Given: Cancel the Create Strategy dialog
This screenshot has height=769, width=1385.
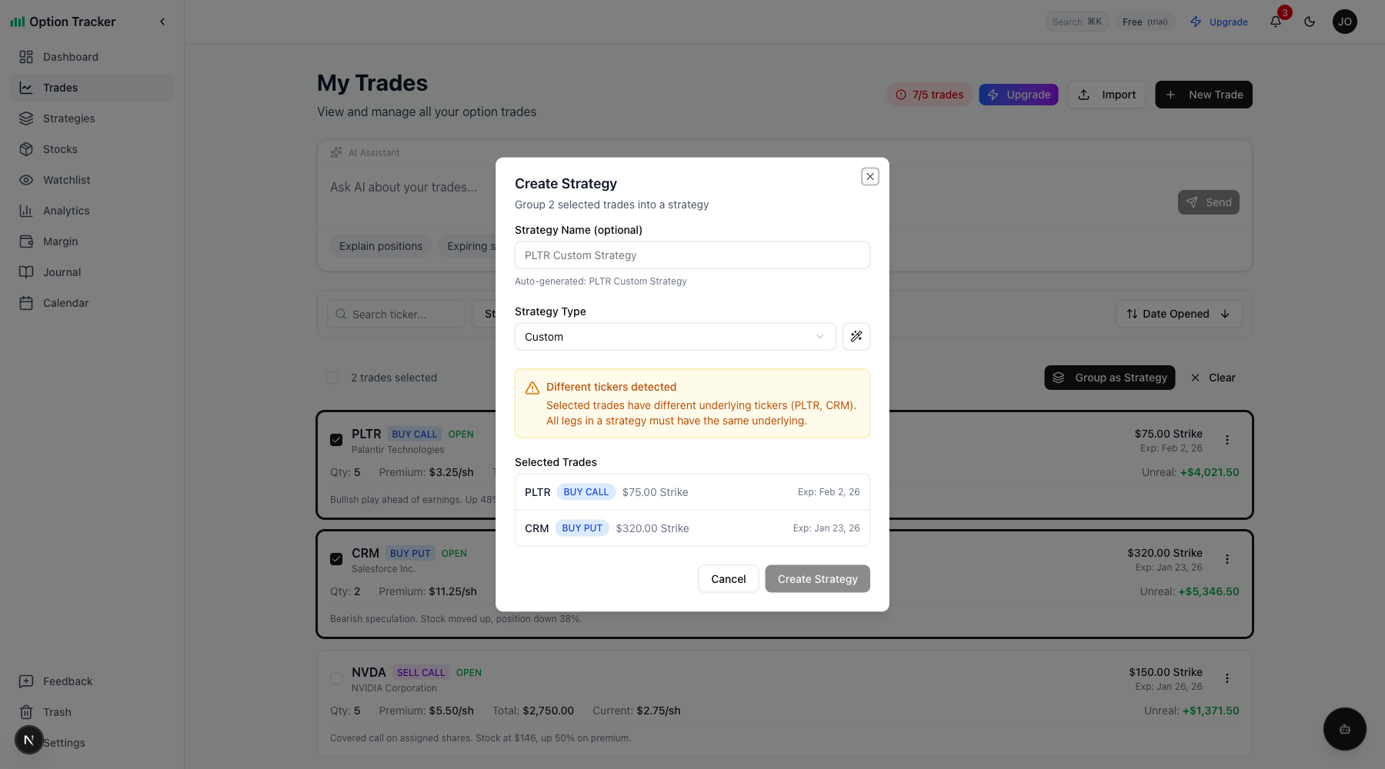Looking at the screenshot, I should [728, 578].
